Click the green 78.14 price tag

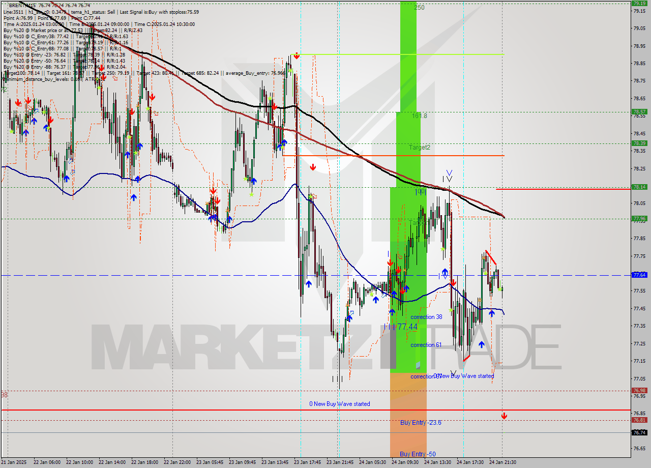[x=639, y=187]
